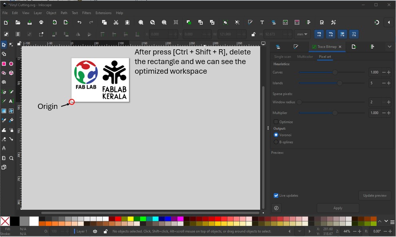Increase Curves value with plus button
The width and height of the screenshot is (396, 237).
click(389, 72)
